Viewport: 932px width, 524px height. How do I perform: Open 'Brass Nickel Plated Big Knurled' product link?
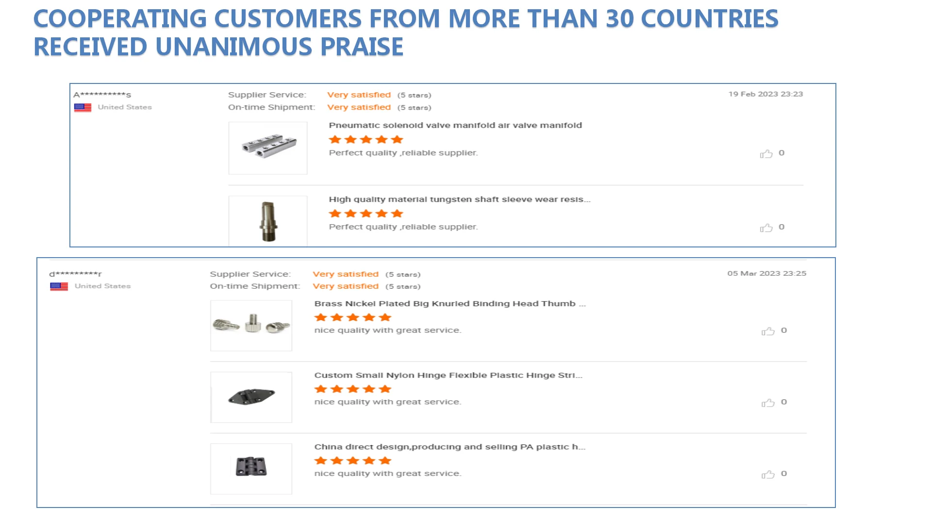pyautogui.click(x=449, y=304)
